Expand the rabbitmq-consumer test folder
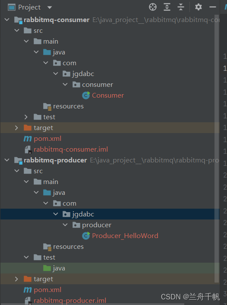The height and width of the screenshot is (305, 227). point(26,117)
